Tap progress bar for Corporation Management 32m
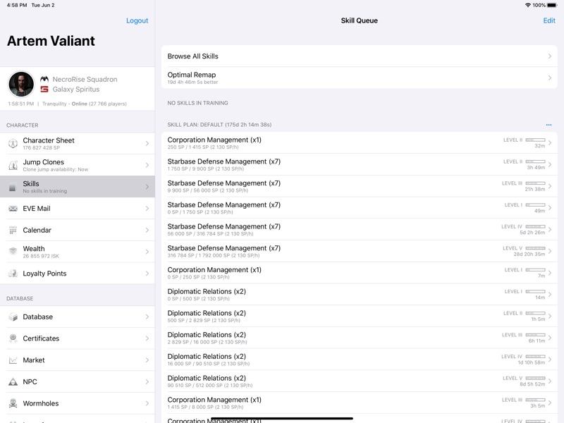564x423 pixels. click(535, 140)
